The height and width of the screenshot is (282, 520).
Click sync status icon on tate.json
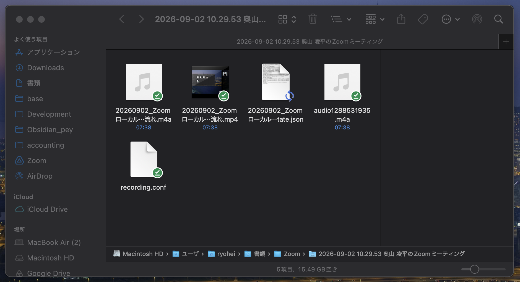(x=290, y=96)
